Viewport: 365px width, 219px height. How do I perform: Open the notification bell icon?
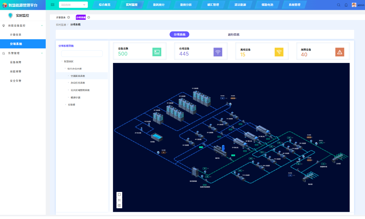pos(346,5)
